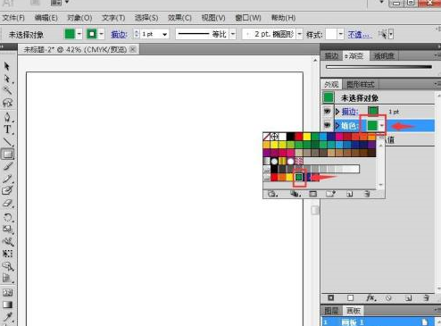Viewport: 441px width, 326px height.
Task: Switch to 透明度 panel tab
Action: pyautogui.click(x=384, y=55)
